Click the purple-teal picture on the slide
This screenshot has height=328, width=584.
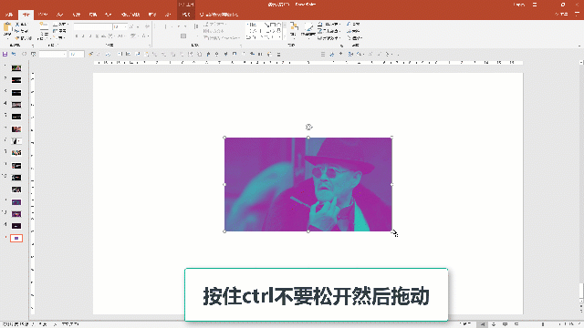[x=308, y=184]
